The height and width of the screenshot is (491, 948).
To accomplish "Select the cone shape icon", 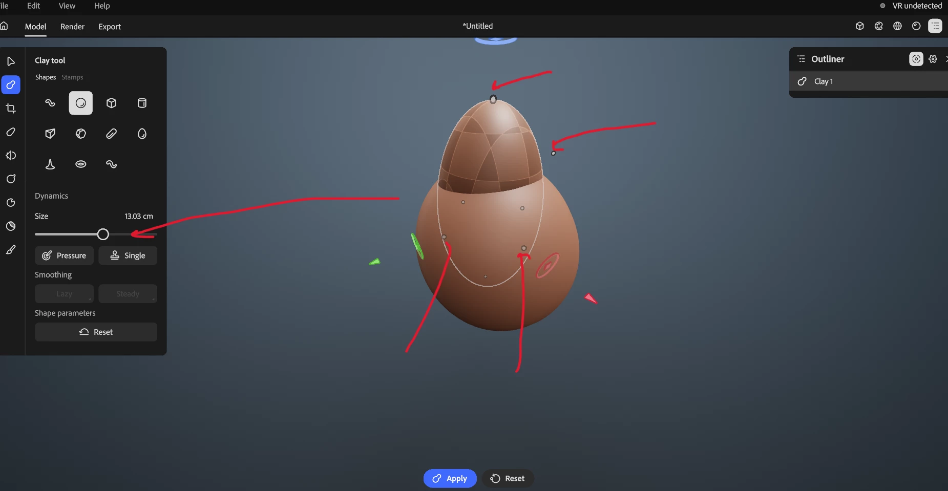I will click(x=50, y=164).
